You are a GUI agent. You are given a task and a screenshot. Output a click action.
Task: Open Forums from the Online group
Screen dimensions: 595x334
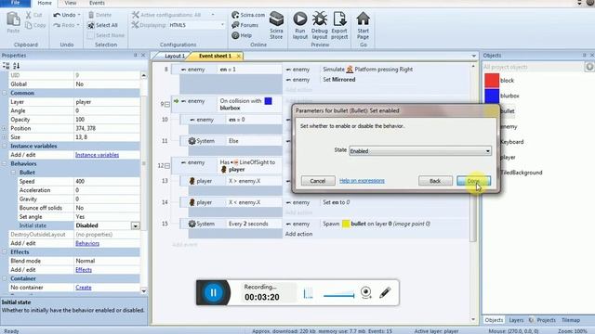pos(245,25)
